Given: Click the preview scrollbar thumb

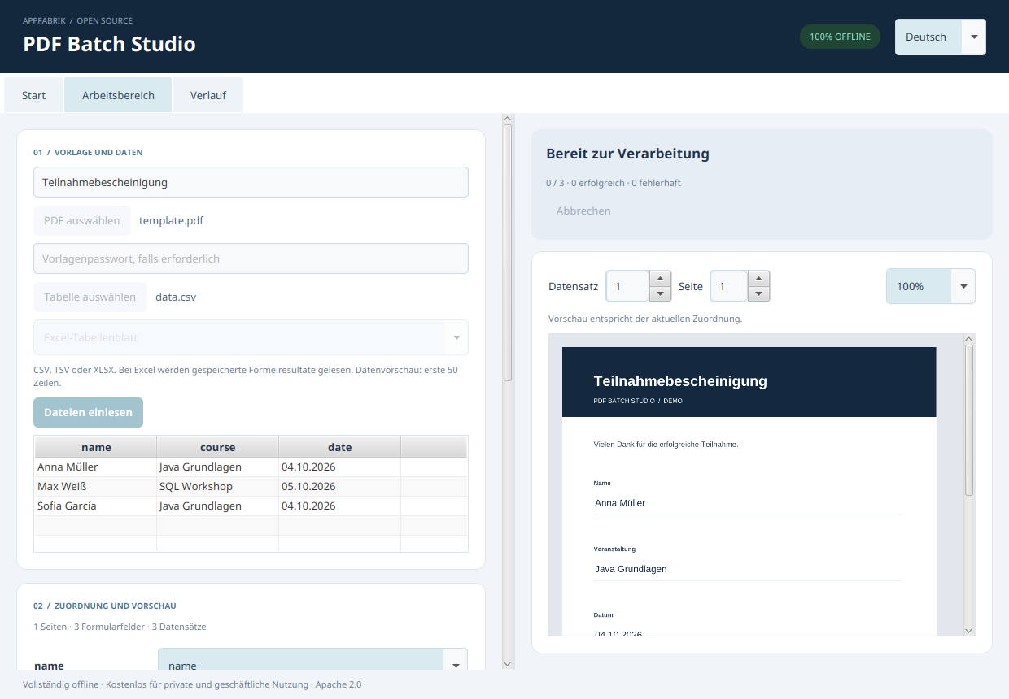Looking at the screenshot, I should pyautogui.click(x=968, y=419).
